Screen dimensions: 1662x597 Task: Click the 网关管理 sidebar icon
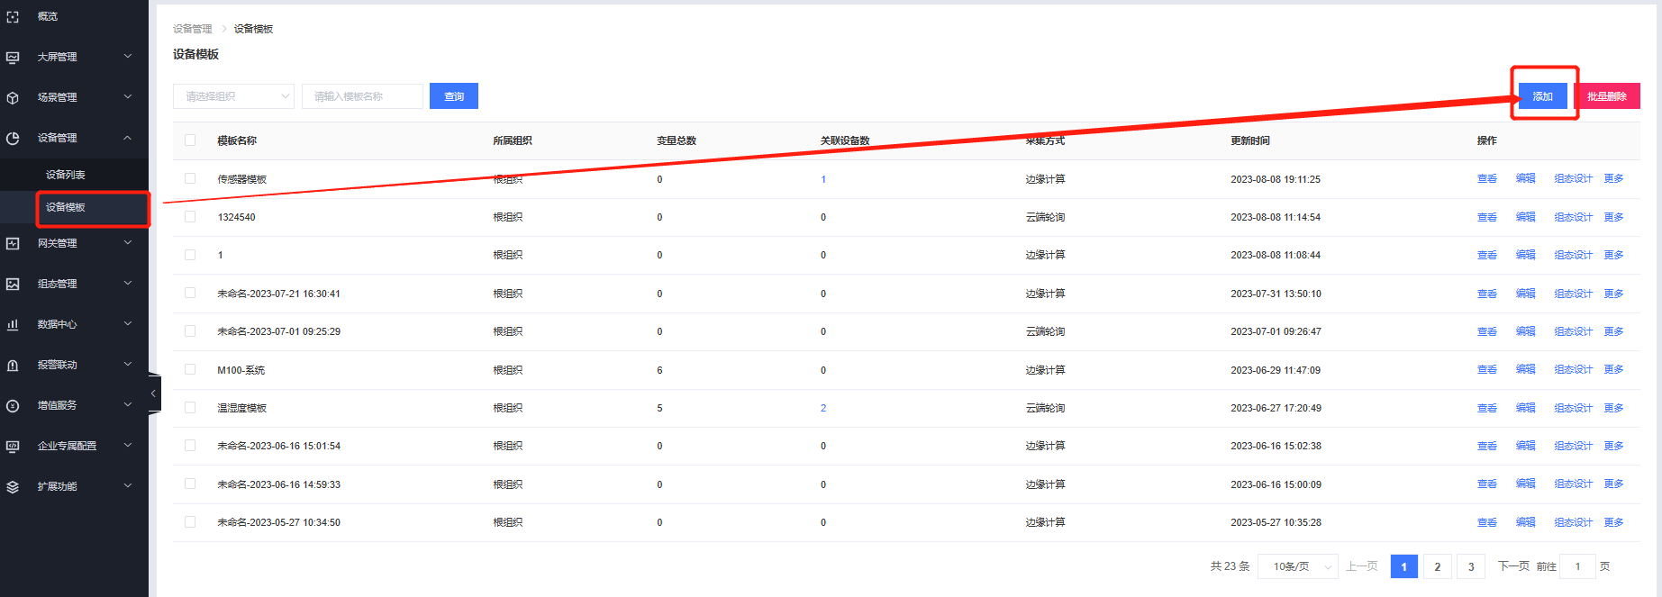pos(13,243)
